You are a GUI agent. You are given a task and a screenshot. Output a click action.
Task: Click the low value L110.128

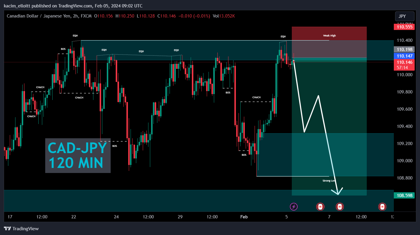[x=146, y=16]
